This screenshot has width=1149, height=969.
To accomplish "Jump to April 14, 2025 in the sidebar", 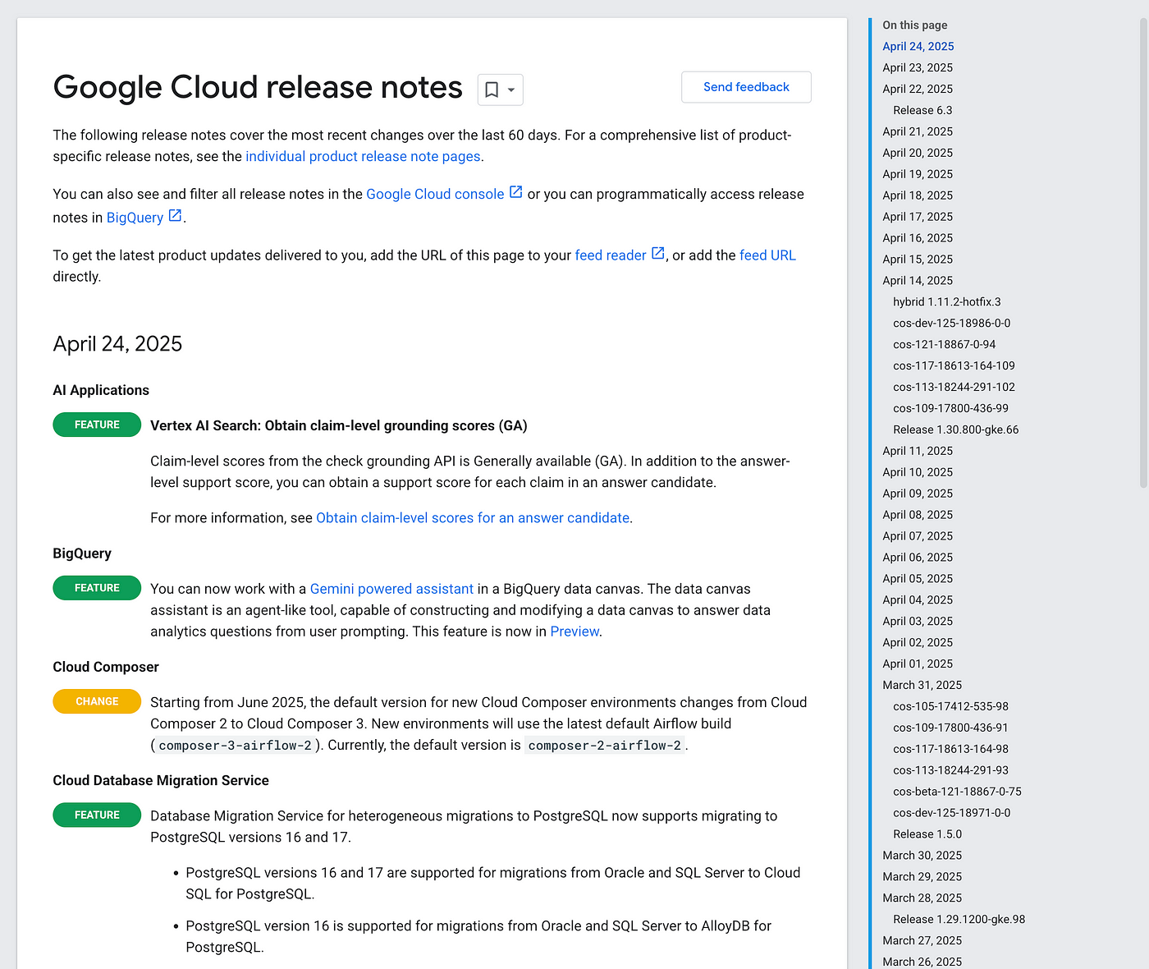I will 917,280.
